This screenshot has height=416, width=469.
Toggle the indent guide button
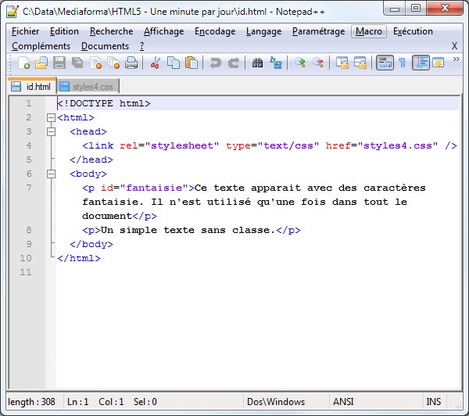tap(421, 63)
